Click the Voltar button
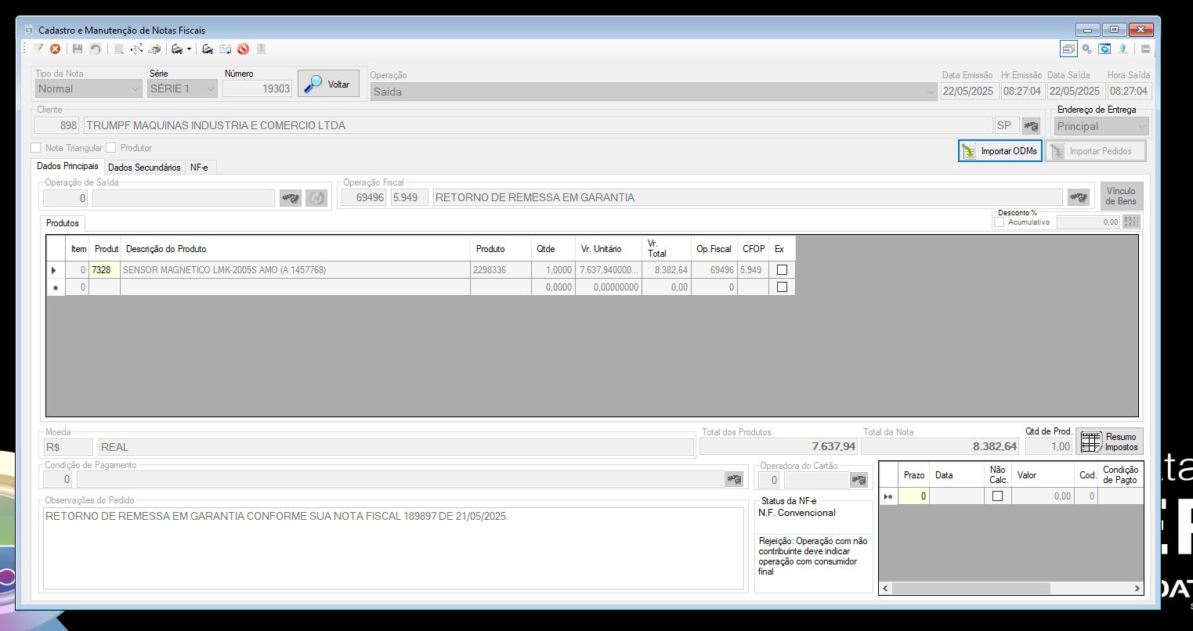 tap(328, 85)
